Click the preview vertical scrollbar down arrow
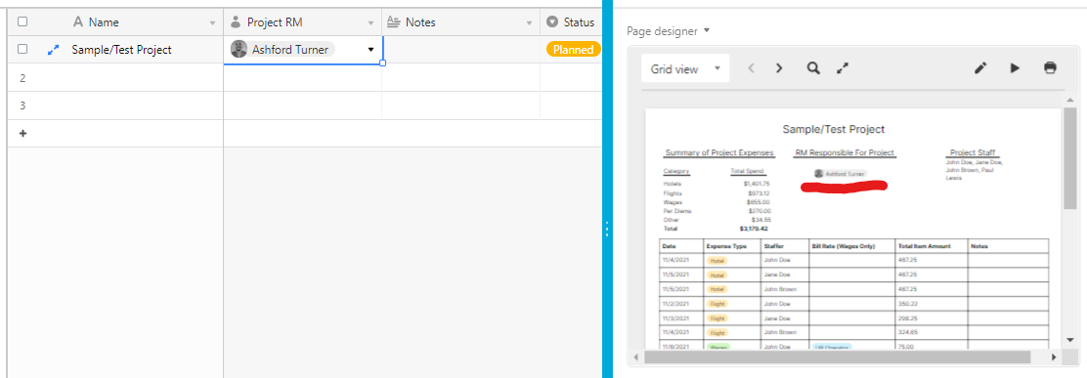 (1070, 340)
